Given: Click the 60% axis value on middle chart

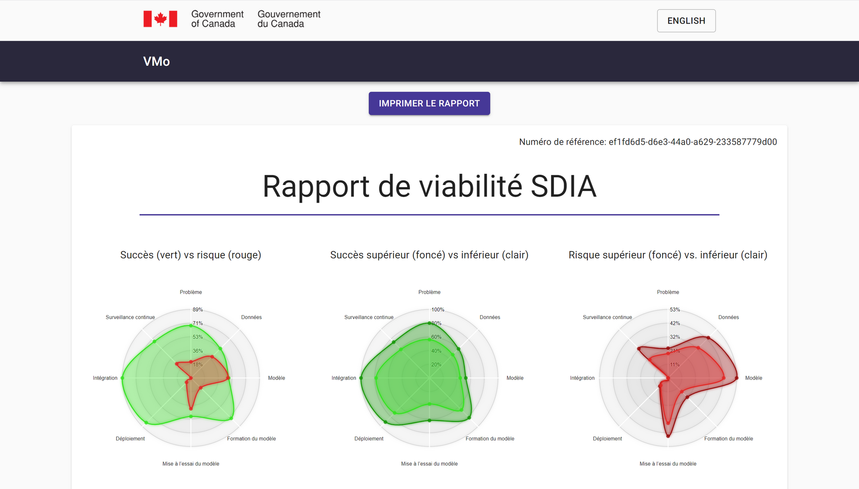Looking at the screenshot, I should coord(436,337).
